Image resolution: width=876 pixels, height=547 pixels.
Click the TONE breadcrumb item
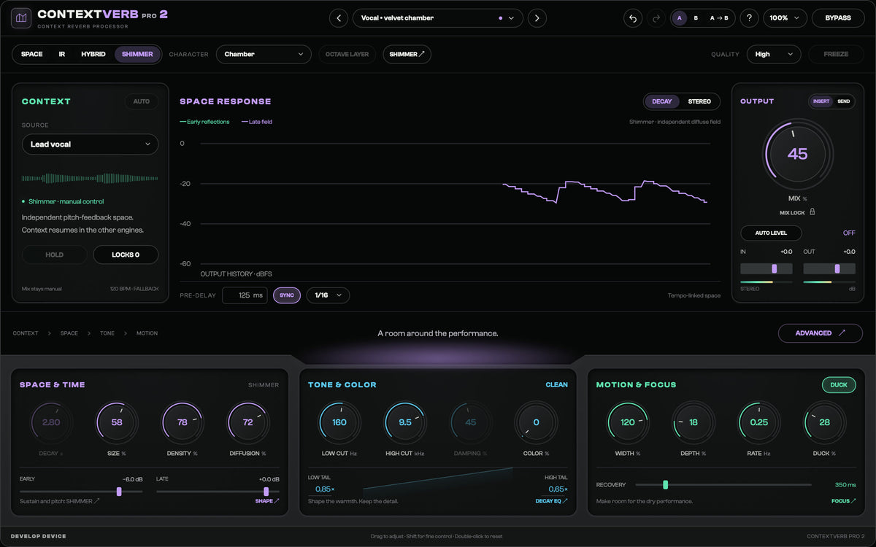click(107, 333)
